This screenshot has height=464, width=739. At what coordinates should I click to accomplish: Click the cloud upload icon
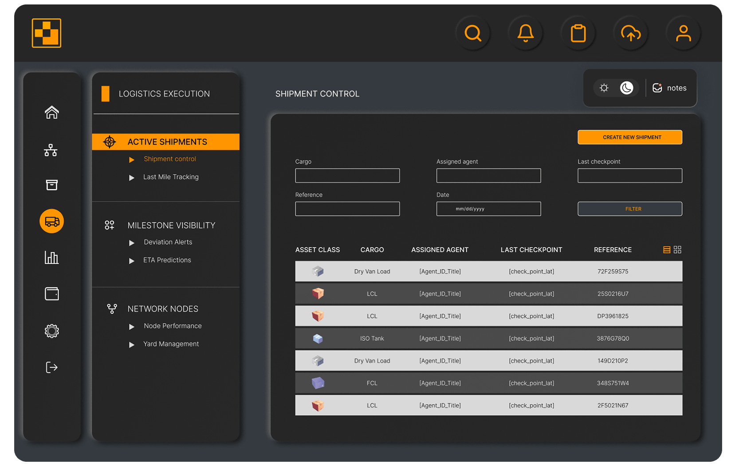pos(631,33)
